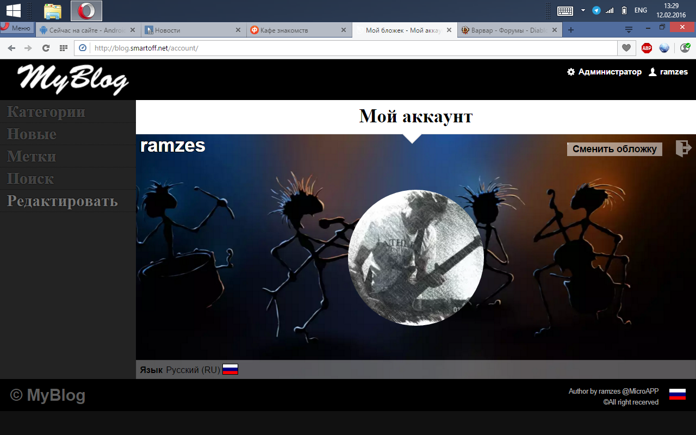Bookmark page with the heart icon
This screenshot has height=435, width=696.
(626, 48)
